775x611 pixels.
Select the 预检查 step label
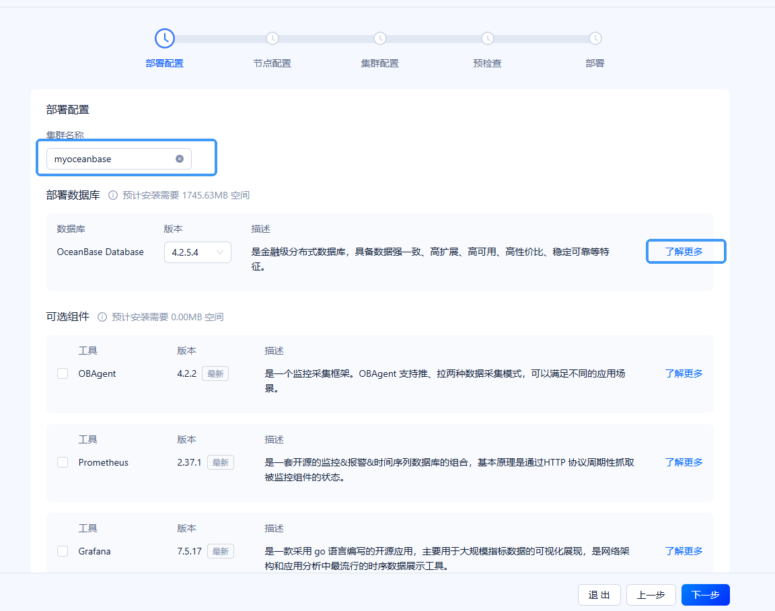[x=487, y=63]
